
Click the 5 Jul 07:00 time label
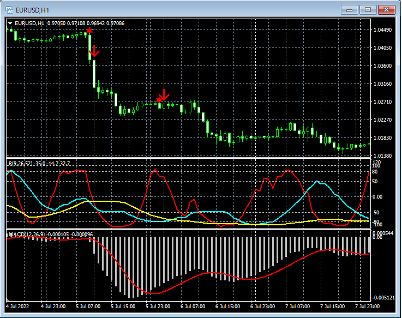pos(88,306)
